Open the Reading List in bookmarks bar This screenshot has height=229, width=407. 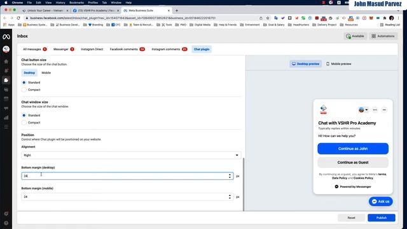point(390,25)
